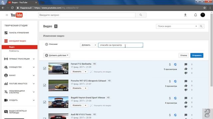Image resolution: width=213 pixels, height=119 pixels.
Task: Click Изменить button for Ferrari F12 Berlinetta
Action: coord(77,72)
